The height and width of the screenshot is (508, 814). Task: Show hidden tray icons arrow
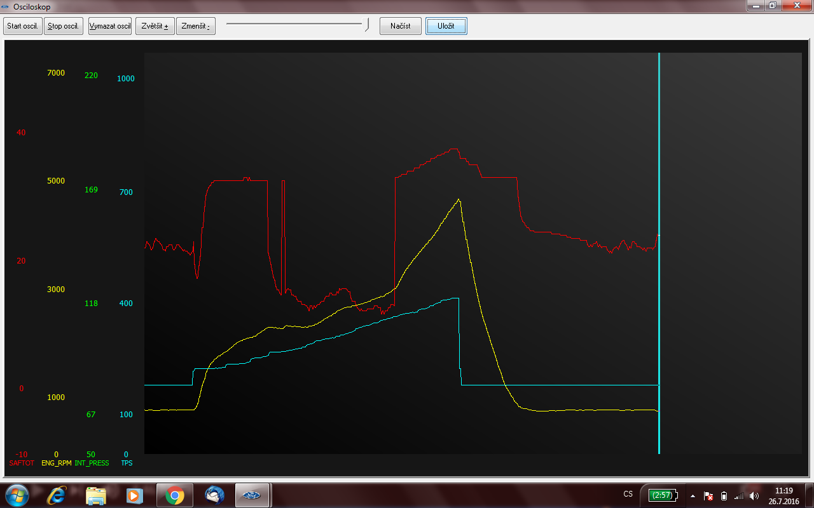point(693,495)
